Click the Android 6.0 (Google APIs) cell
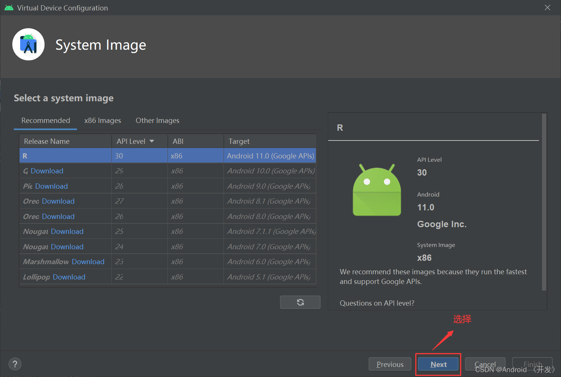The width and height of the screenshot is (561, 377). pyautogui.click(x=270, y=262)
